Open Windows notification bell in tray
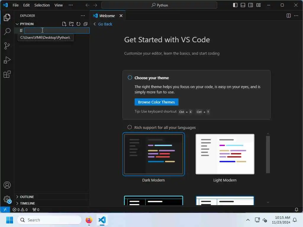Screen dimensions: 303x227 [x=295, y=220]
